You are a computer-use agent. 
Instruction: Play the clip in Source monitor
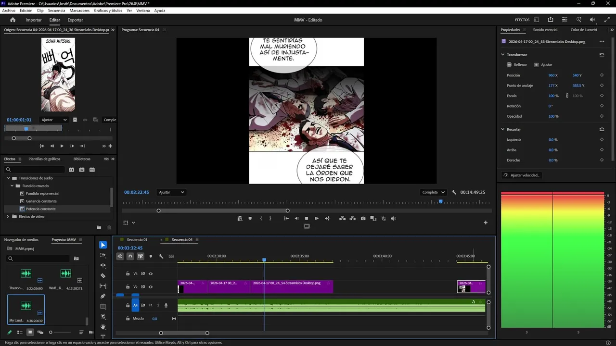[62, 146]
